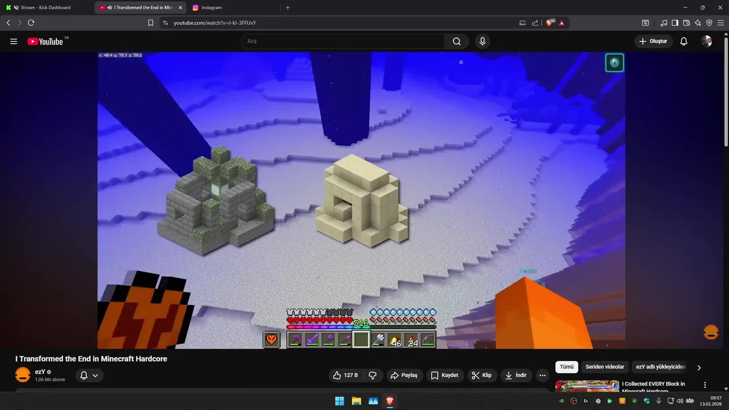Like the video (127 B)
This screenshot has height=410, width=729.
click(346, 375)
